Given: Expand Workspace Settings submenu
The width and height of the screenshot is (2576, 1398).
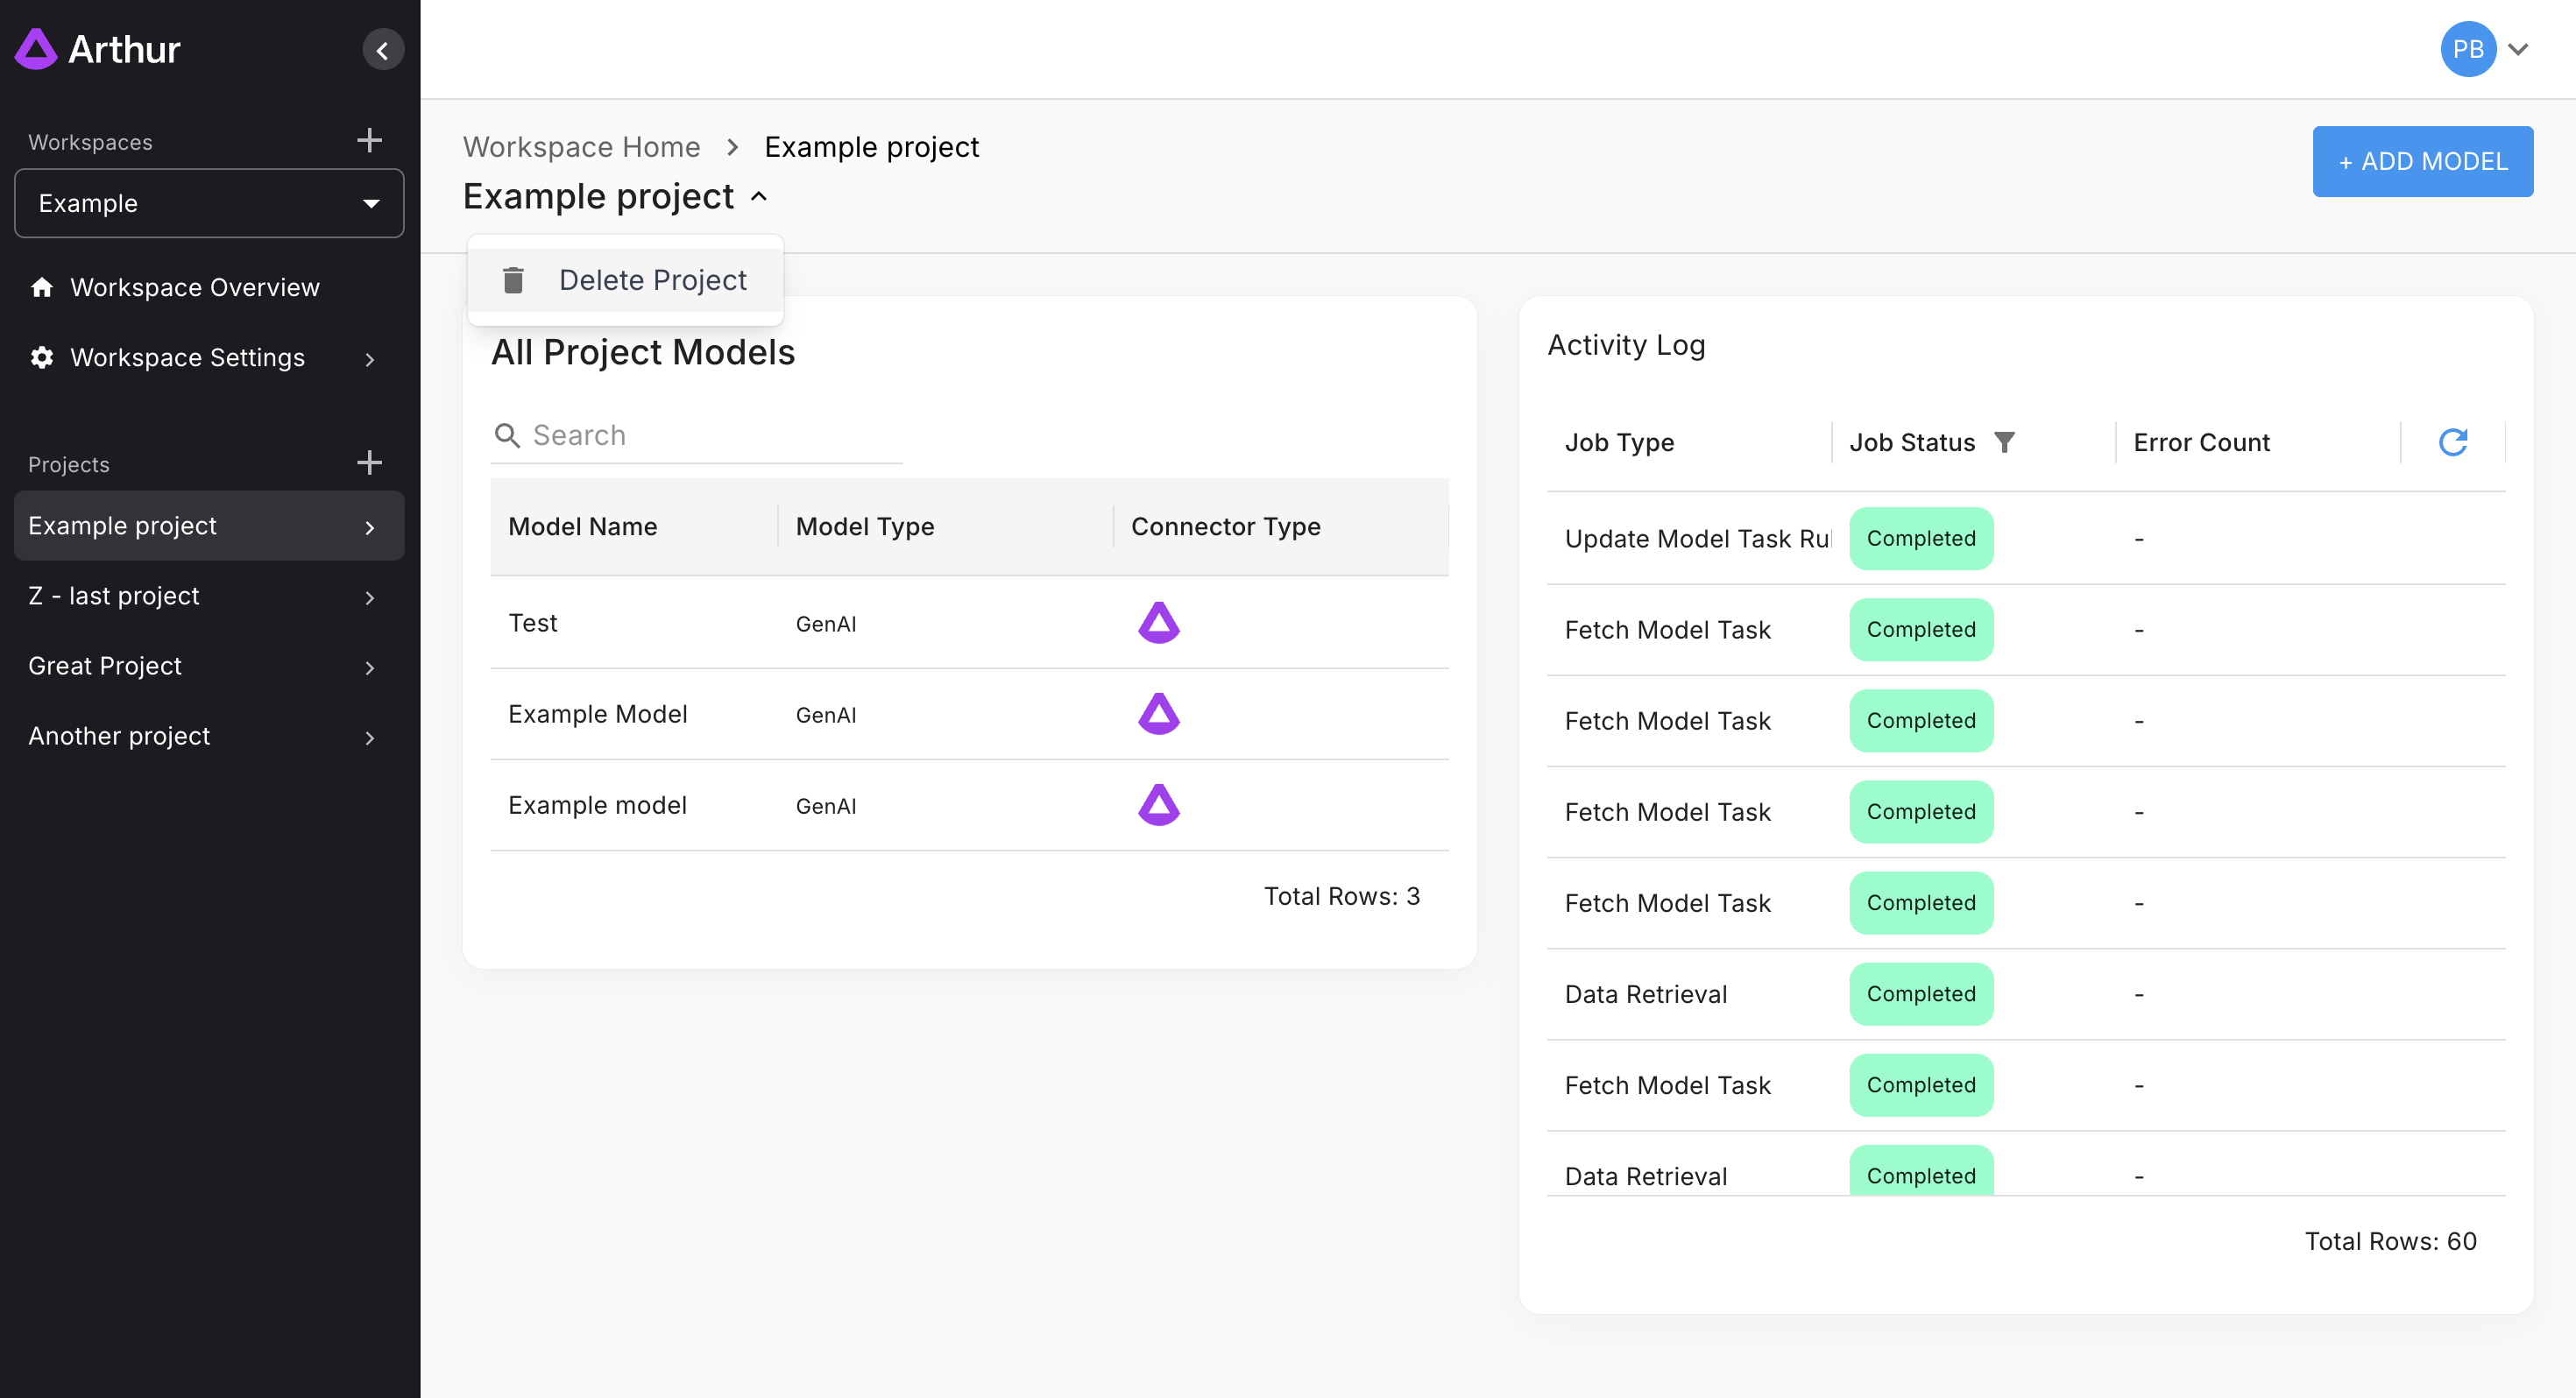Looking at the screenshot, I should 369,358.
